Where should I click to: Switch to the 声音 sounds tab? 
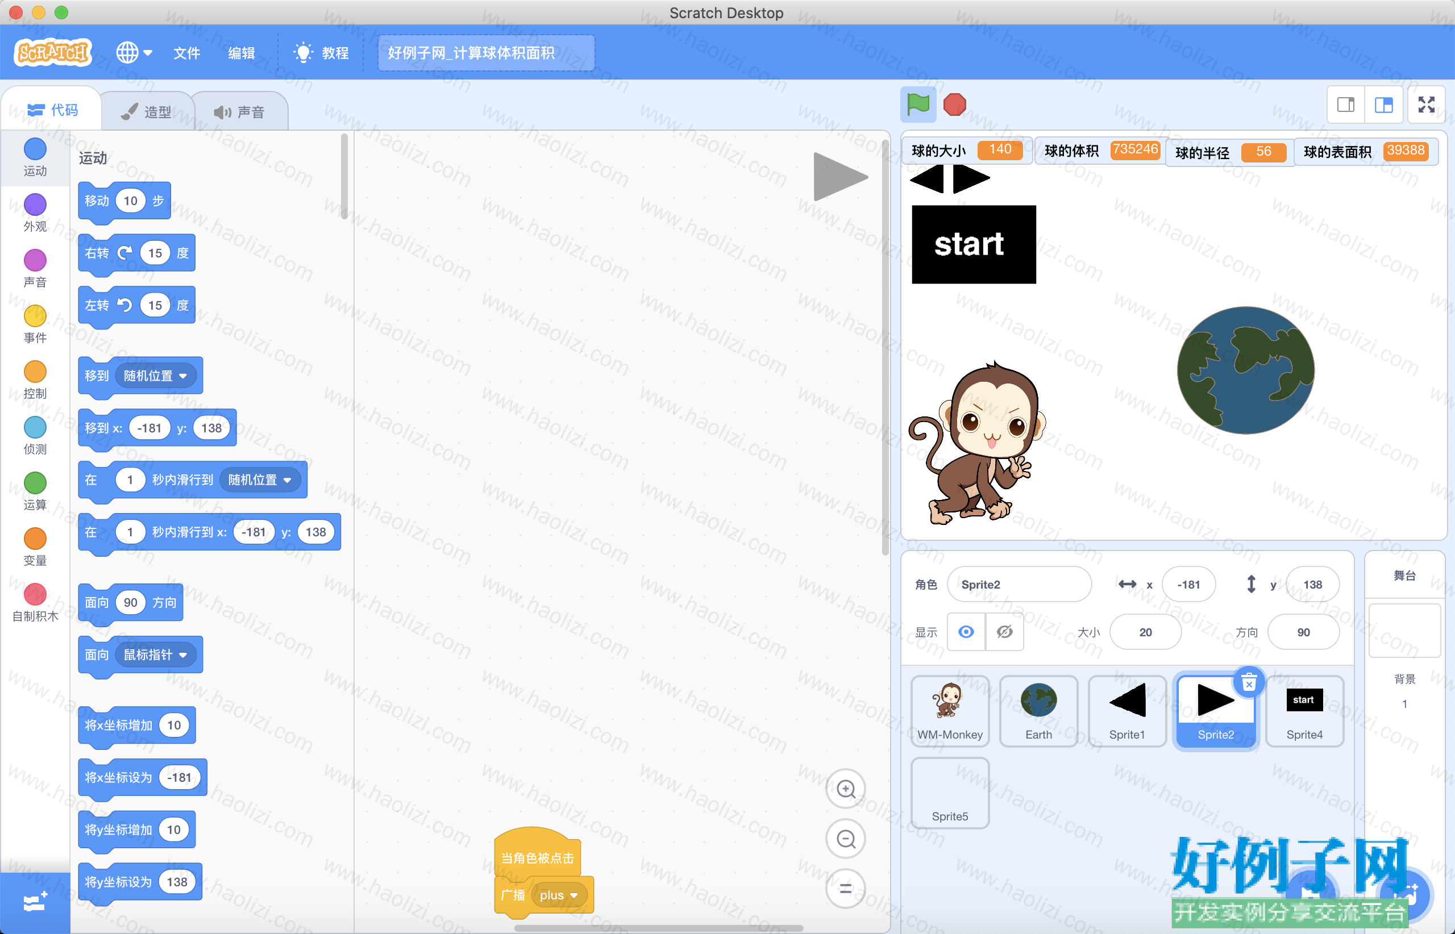[239, 111]
